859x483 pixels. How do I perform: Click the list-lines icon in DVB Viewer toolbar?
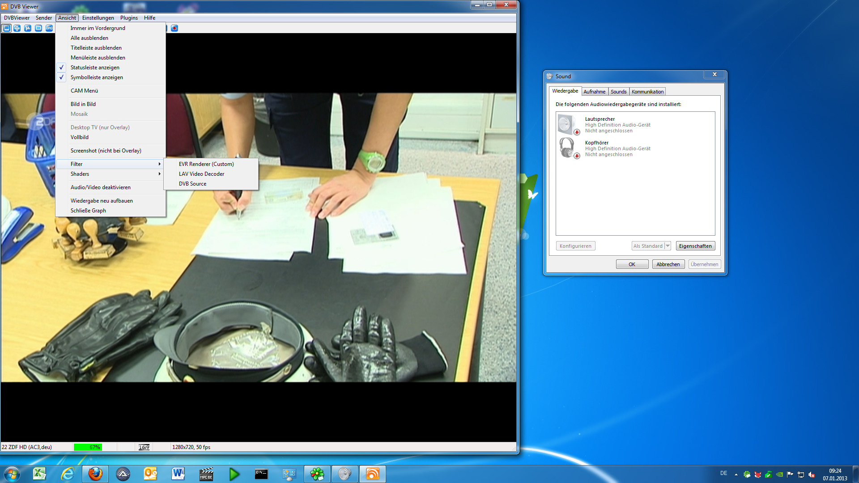[x=38, y=28]
